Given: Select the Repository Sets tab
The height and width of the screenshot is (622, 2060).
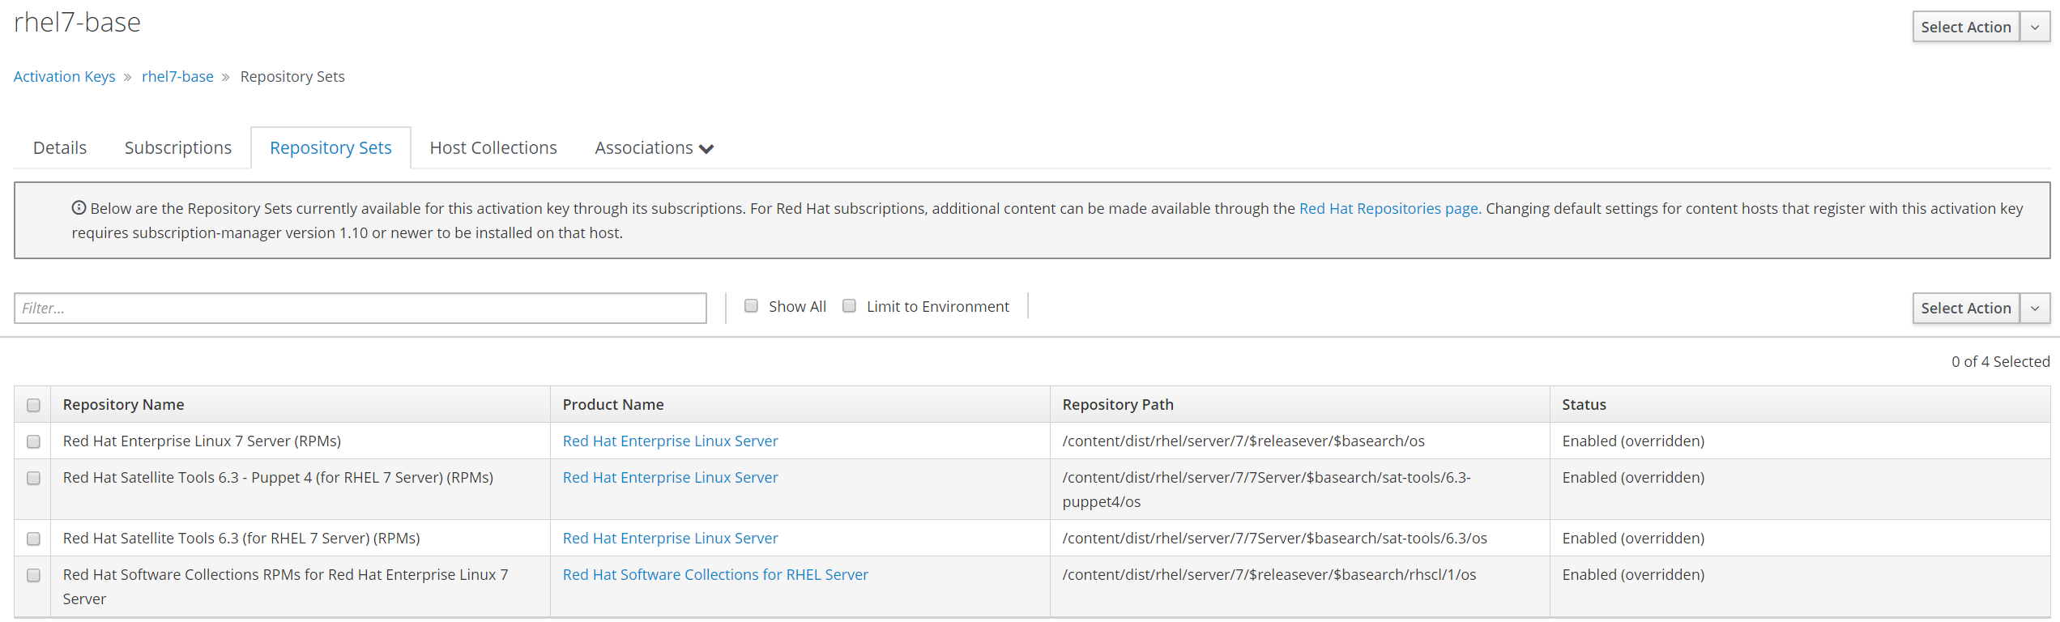Looking at the screenshot, I should point(331,147).
